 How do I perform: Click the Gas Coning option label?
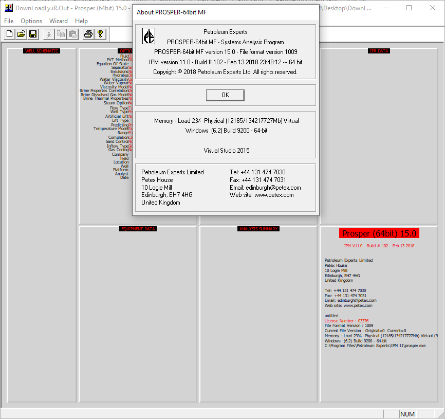[118, 150]
